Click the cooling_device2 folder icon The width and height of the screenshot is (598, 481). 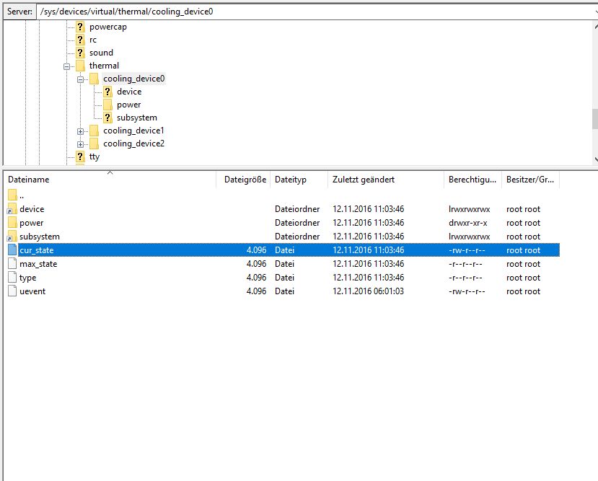click(94, 144)
